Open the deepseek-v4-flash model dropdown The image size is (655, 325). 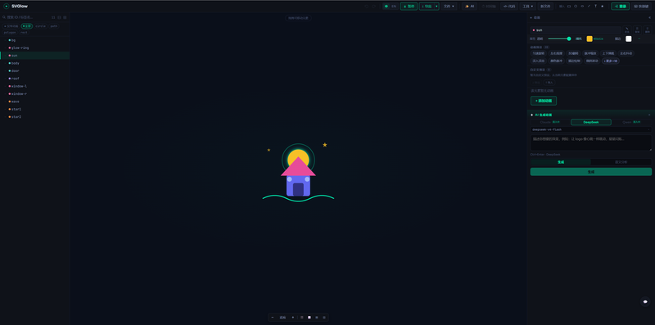tap(590, 129)
